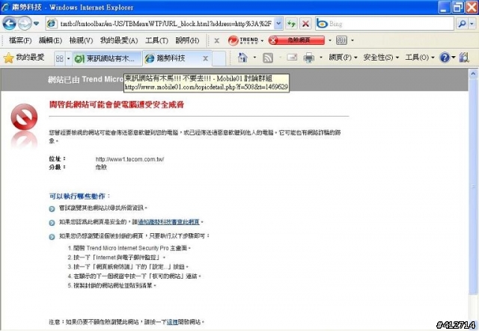Open dropdown beside the wireless icon
The width and height of the screenshot is (479, 331).
pyautogui.click(x=353, y=40)
